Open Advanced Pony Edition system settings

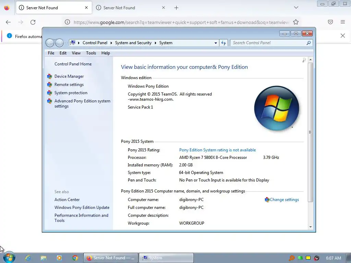[x=82, y=103]
